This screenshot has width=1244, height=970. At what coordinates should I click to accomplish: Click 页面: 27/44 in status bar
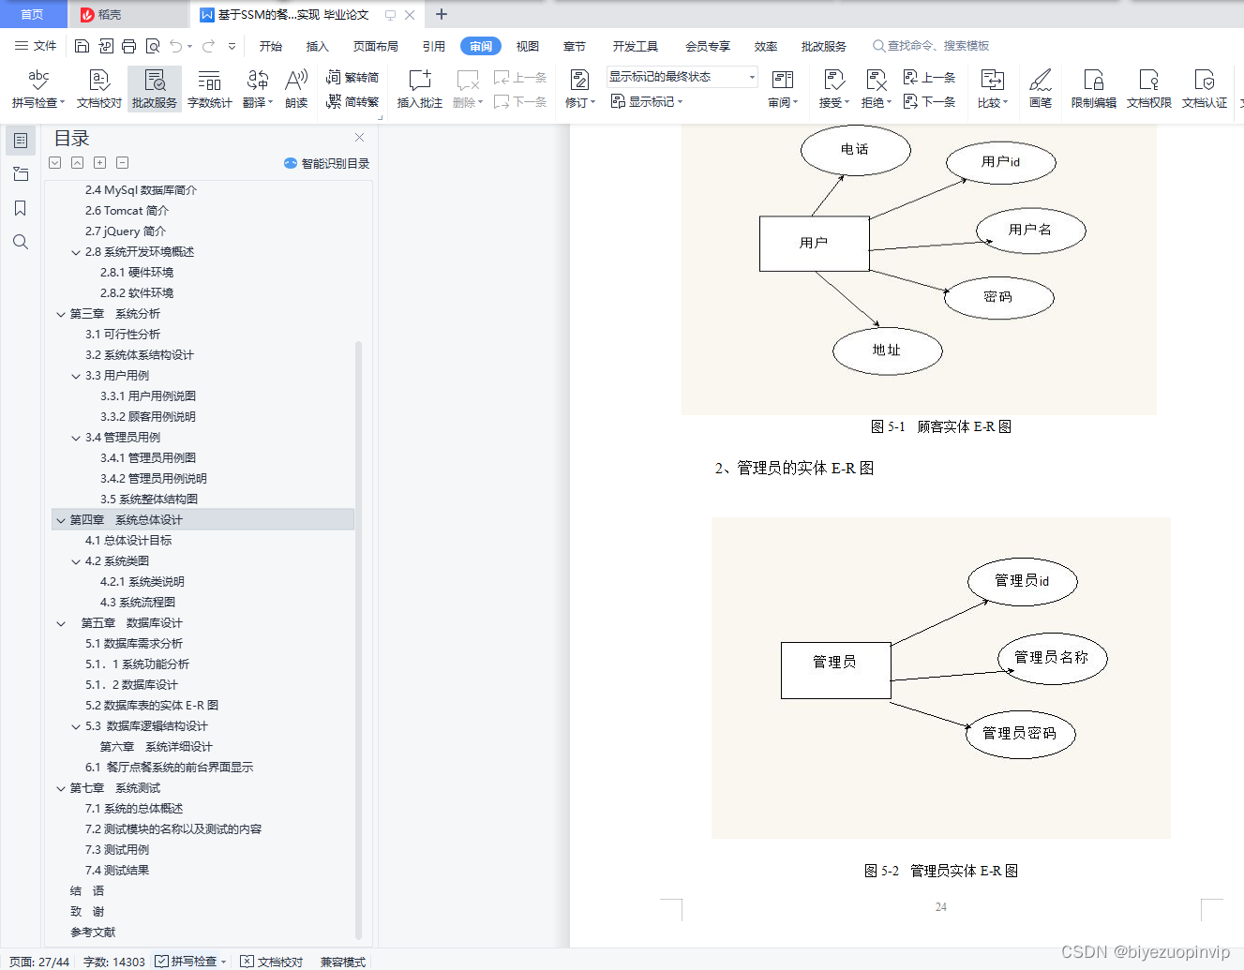(39, 962)
